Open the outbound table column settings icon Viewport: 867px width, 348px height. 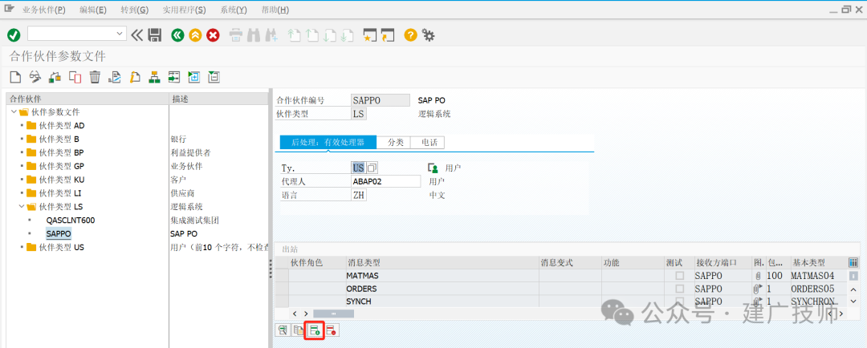[x=853, y=262]
